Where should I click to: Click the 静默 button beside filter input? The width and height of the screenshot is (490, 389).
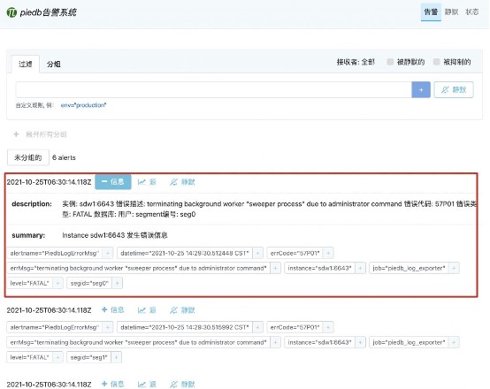tap(454, 89)
